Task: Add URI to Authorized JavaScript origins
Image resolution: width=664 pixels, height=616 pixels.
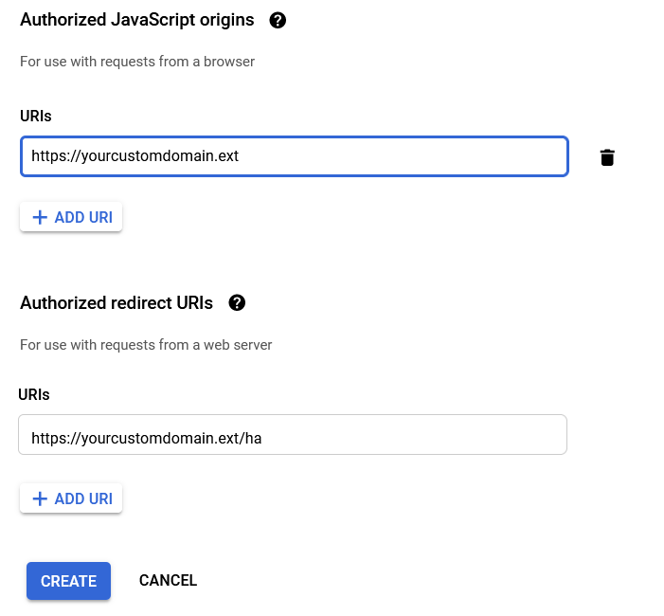Action: [x=71, y=217]
